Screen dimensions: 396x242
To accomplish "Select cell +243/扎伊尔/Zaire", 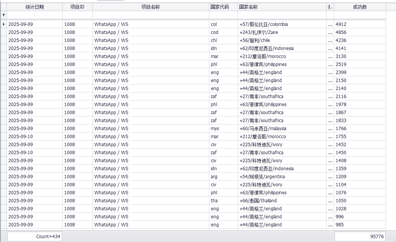I will [282, 32].
